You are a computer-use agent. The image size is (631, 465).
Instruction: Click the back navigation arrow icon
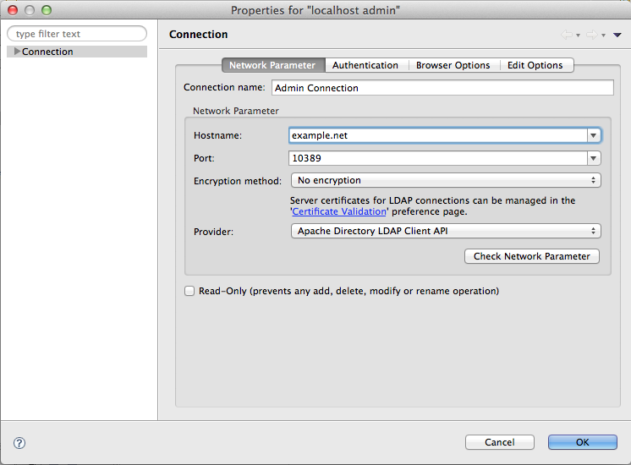pyautogui.click(x=566, y=36)
